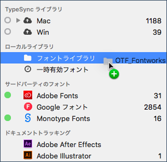Click the TypeSync ライブラリ section header

34,9
